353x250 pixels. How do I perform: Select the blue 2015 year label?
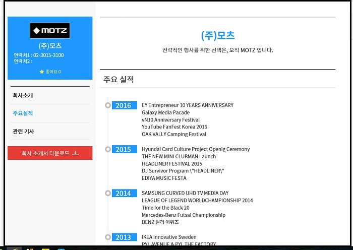click(x=123, y=149)
